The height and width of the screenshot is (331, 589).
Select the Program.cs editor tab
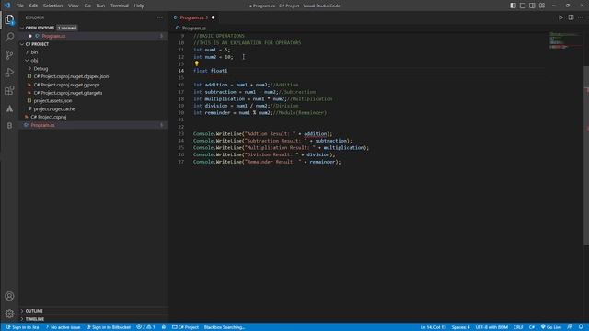(x=194, y=17)
